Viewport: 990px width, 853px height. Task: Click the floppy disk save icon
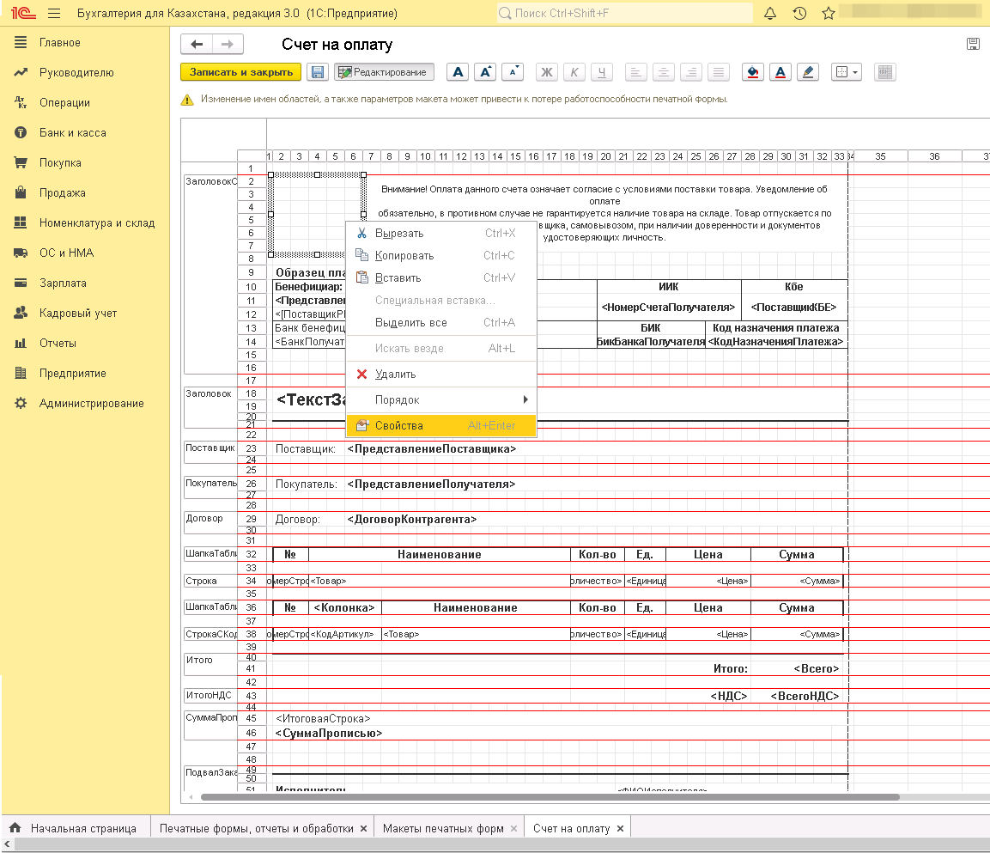click(x=318, y=72)
